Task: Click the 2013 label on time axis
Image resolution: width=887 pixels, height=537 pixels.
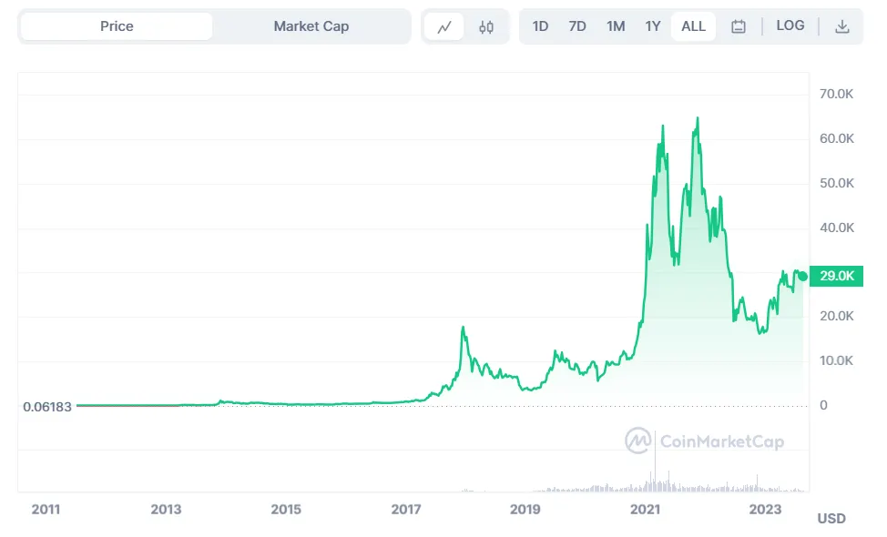Action: pos(166,510)
